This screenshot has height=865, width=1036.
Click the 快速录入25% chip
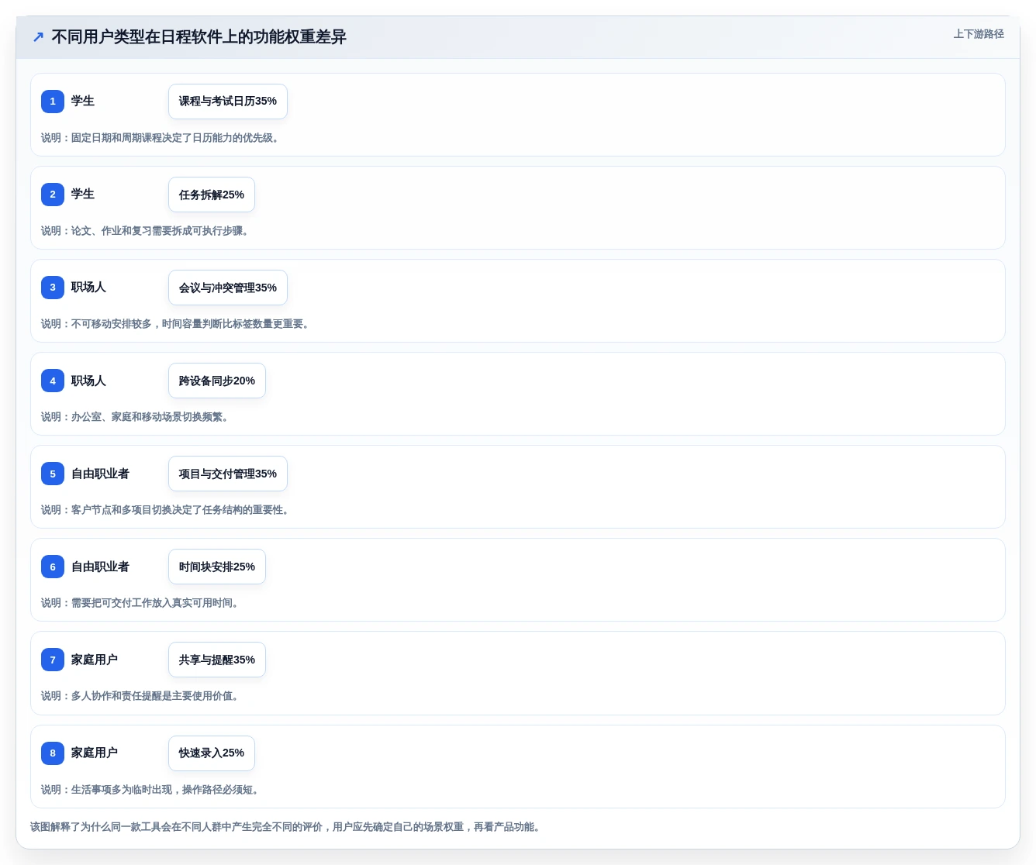click(x=212, y=753)
